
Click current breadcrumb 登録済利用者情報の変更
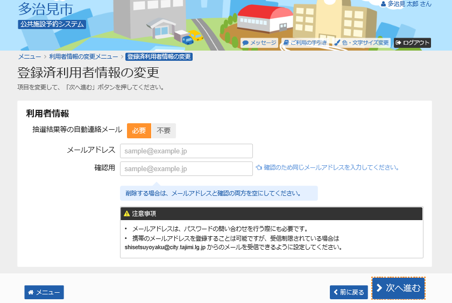(x=159, y=57)
